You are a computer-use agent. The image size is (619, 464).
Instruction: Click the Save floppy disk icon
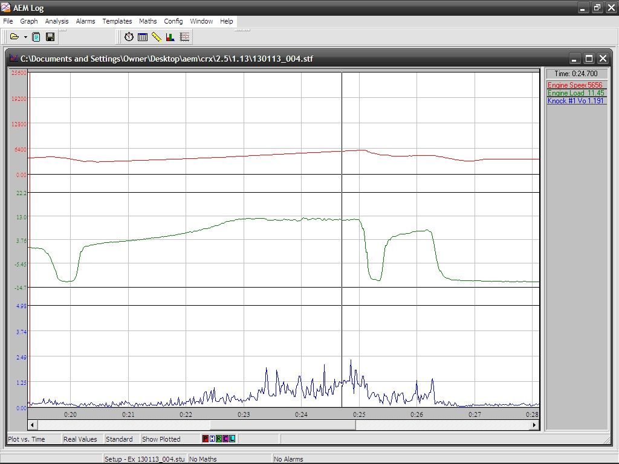point(50,37)
